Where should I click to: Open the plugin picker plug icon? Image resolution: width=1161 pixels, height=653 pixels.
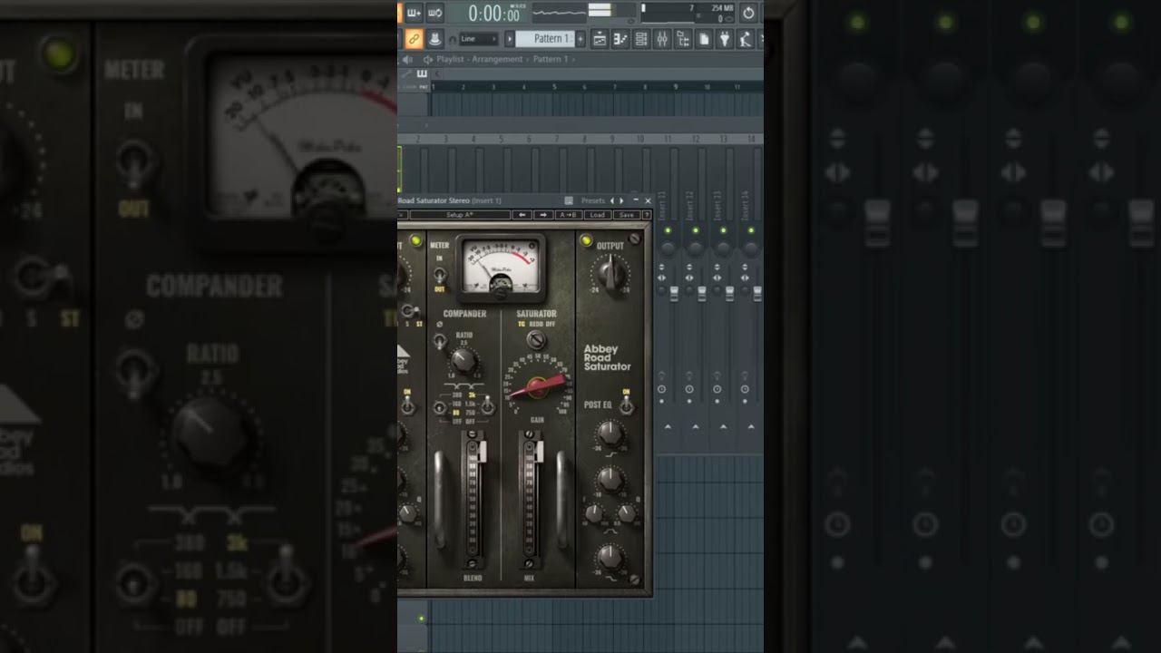click(x=725, y=39)
